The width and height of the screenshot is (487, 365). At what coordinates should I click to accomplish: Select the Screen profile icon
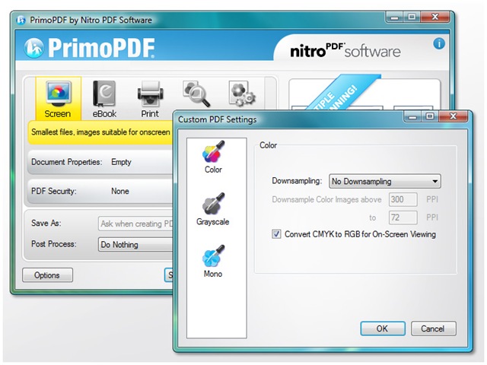coord(59,99)
